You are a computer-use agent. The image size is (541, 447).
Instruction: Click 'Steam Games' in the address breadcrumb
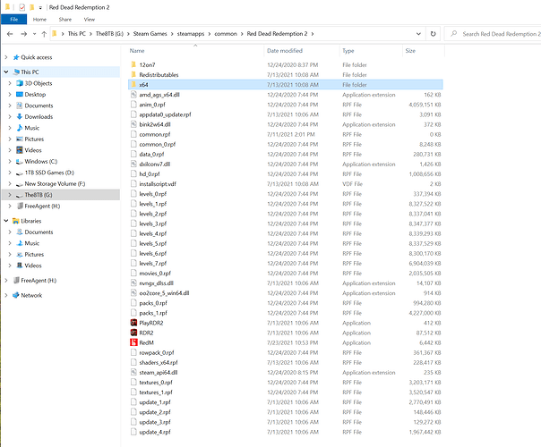click(150, 34)
